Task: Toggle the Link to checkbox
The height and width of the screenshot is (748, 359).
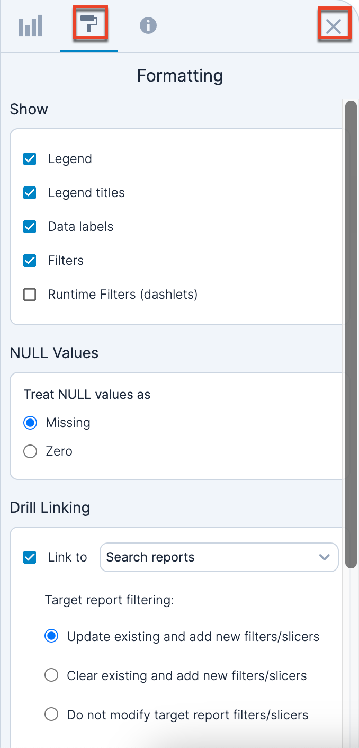Action: coord(30,557)
